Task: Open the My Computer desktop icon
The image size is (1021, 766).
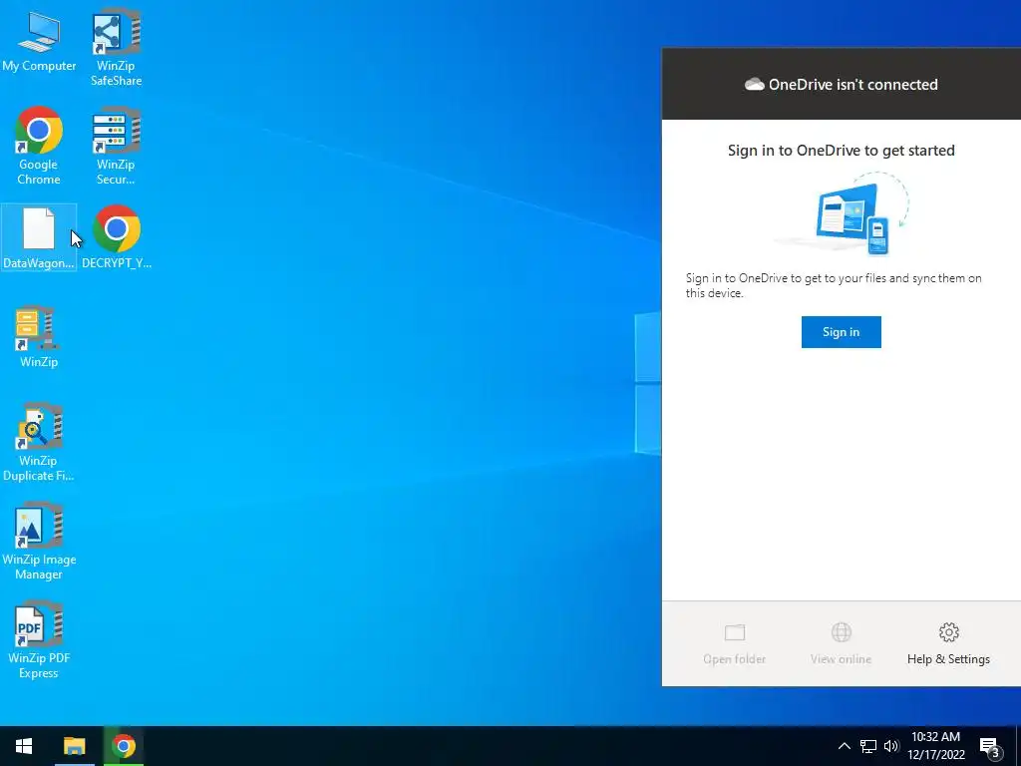Action: pos(39,40)
